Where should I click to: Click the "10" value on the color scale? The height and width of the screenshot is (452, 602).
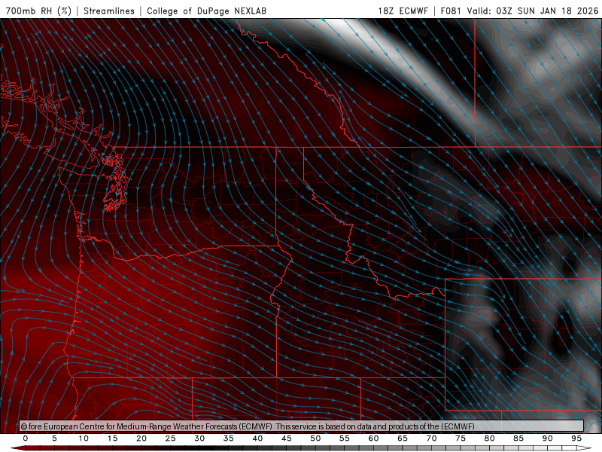84,438
